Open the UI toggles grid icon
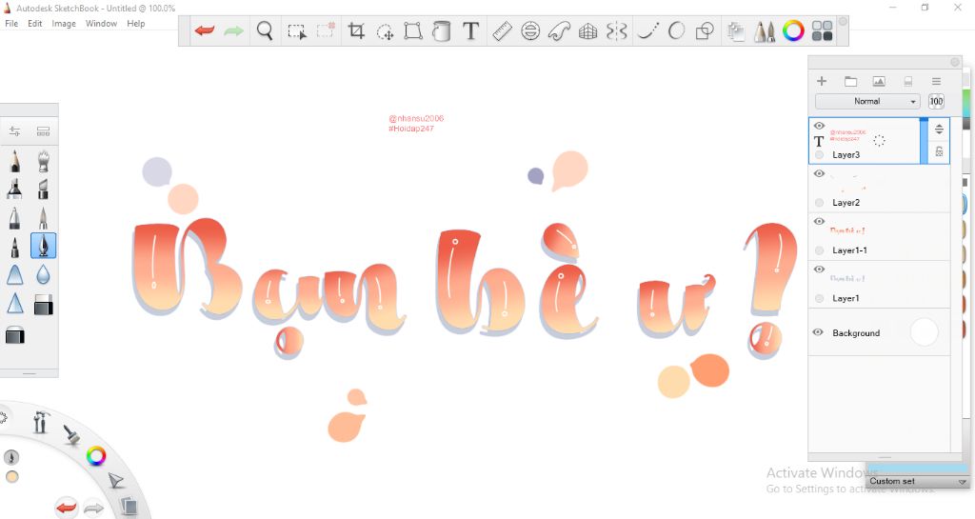This screenshot has height=519, width=975. [x=822, y=30]
